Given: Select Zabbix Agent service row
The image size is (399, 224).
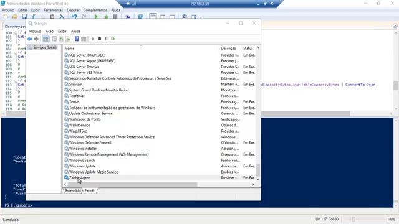Looking at the screenshot, I should (x=160, y=178).
